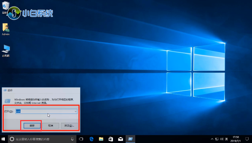Viewport: 252px width, 143px height.
Task: Open the clock and date flyout
Action: click(236, 139)
